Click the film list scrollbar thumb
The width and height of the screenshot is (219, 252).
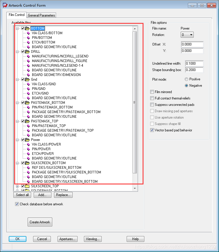[x=134, y=102]
